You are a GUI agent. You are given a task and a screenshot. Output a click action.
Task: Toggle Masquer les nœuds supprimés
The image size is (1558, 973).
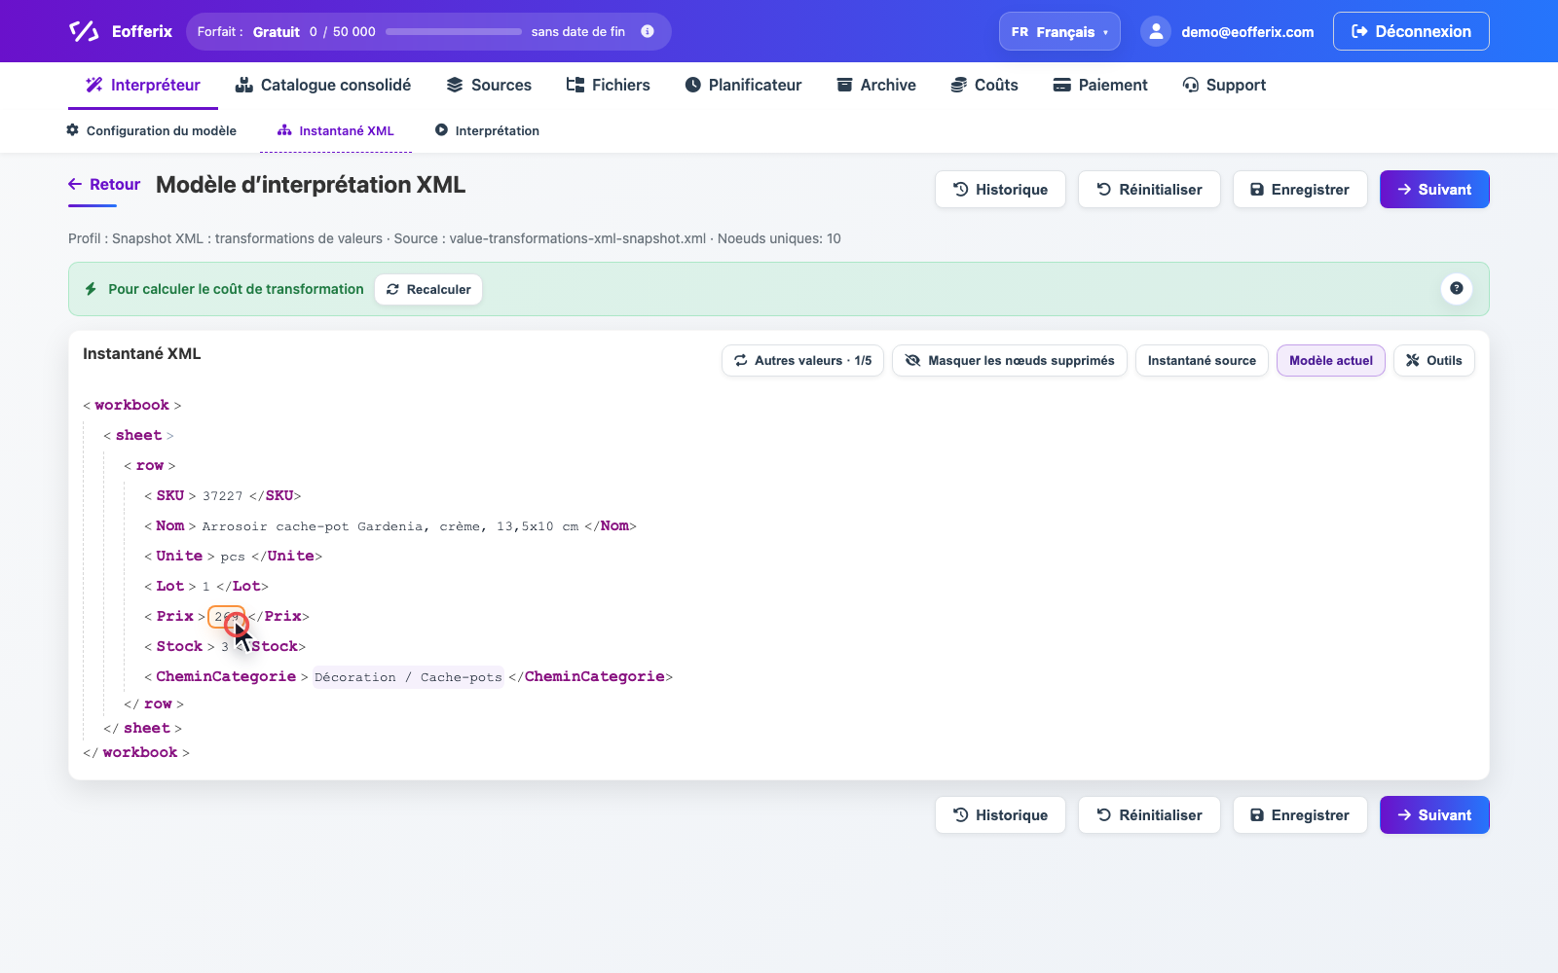click(1010, 360)
